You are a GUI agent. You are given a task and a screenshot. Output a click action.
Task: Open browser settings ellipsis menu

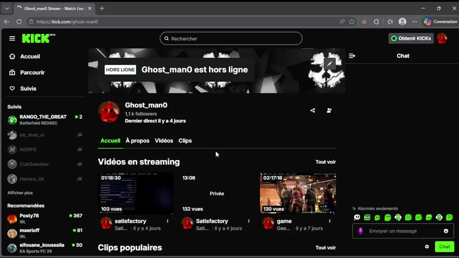[x=415, y=21]
